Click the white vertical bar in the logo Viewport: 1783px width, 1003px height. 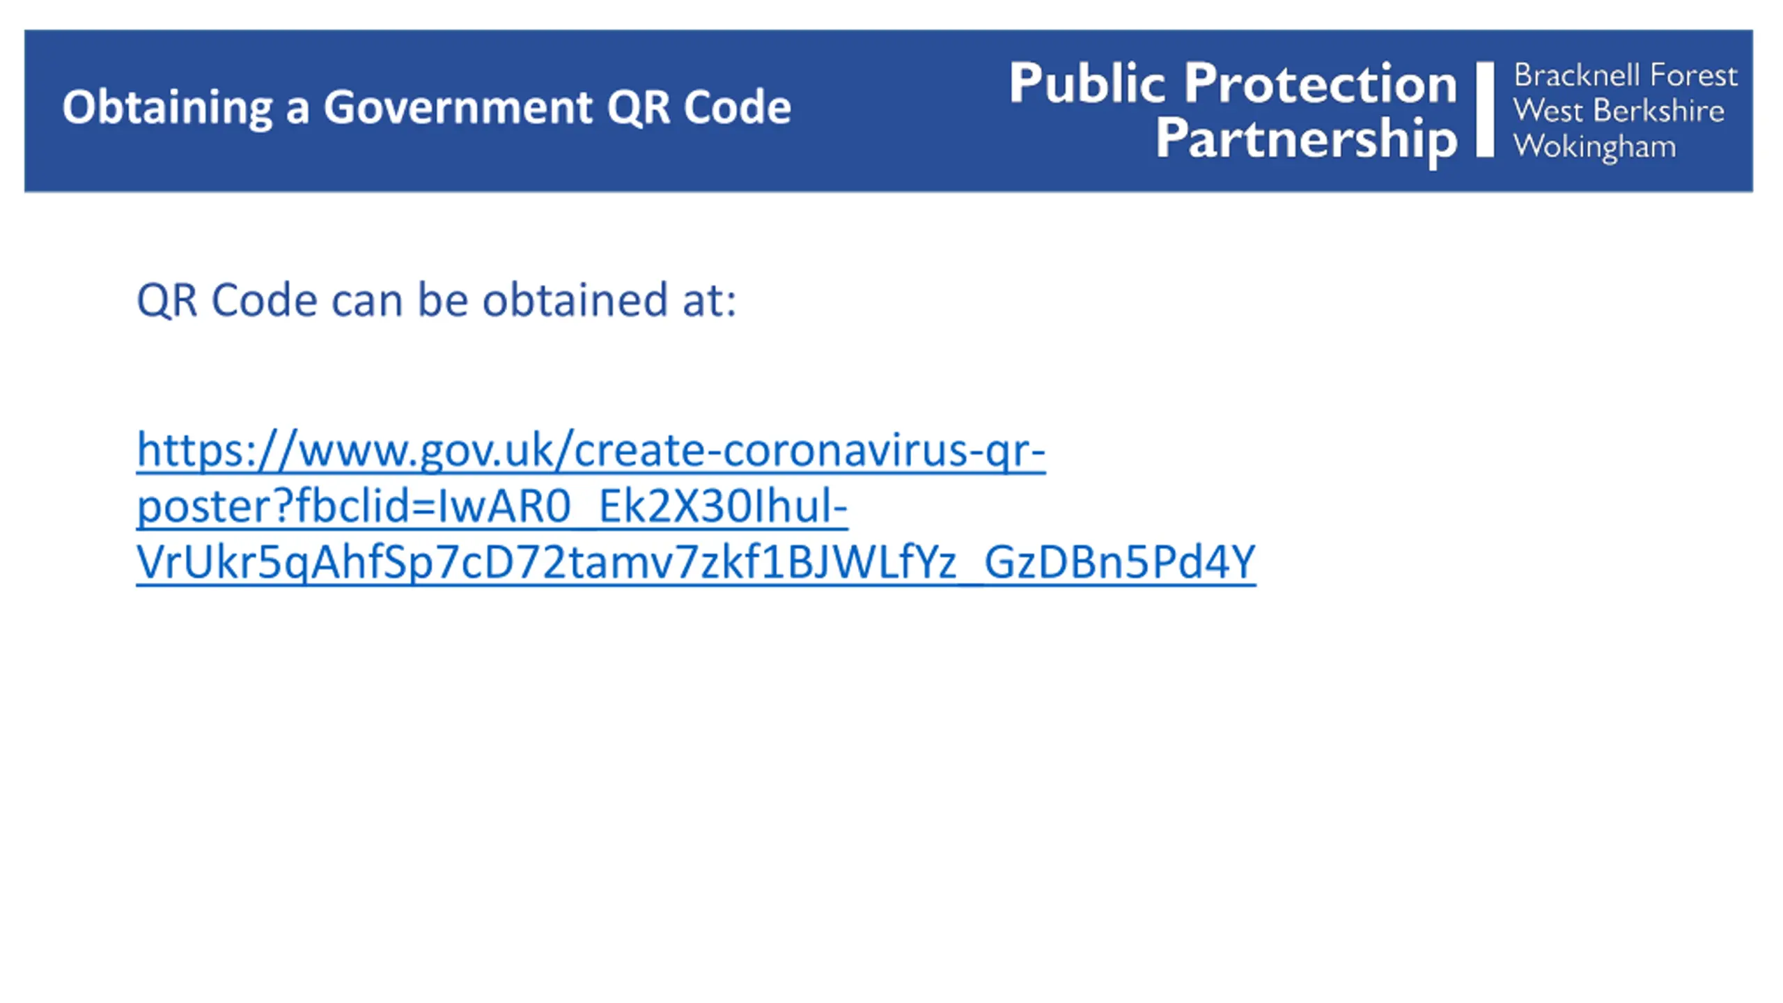click(x=1485, y=109)
